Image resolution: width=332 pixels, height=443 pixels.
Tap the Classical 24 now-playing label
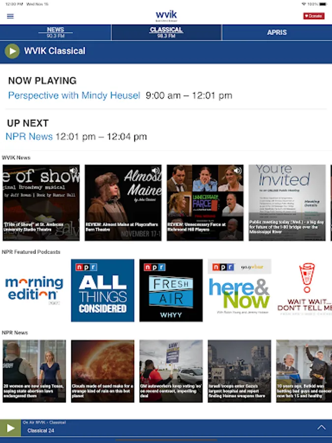[x=41, y=431]
